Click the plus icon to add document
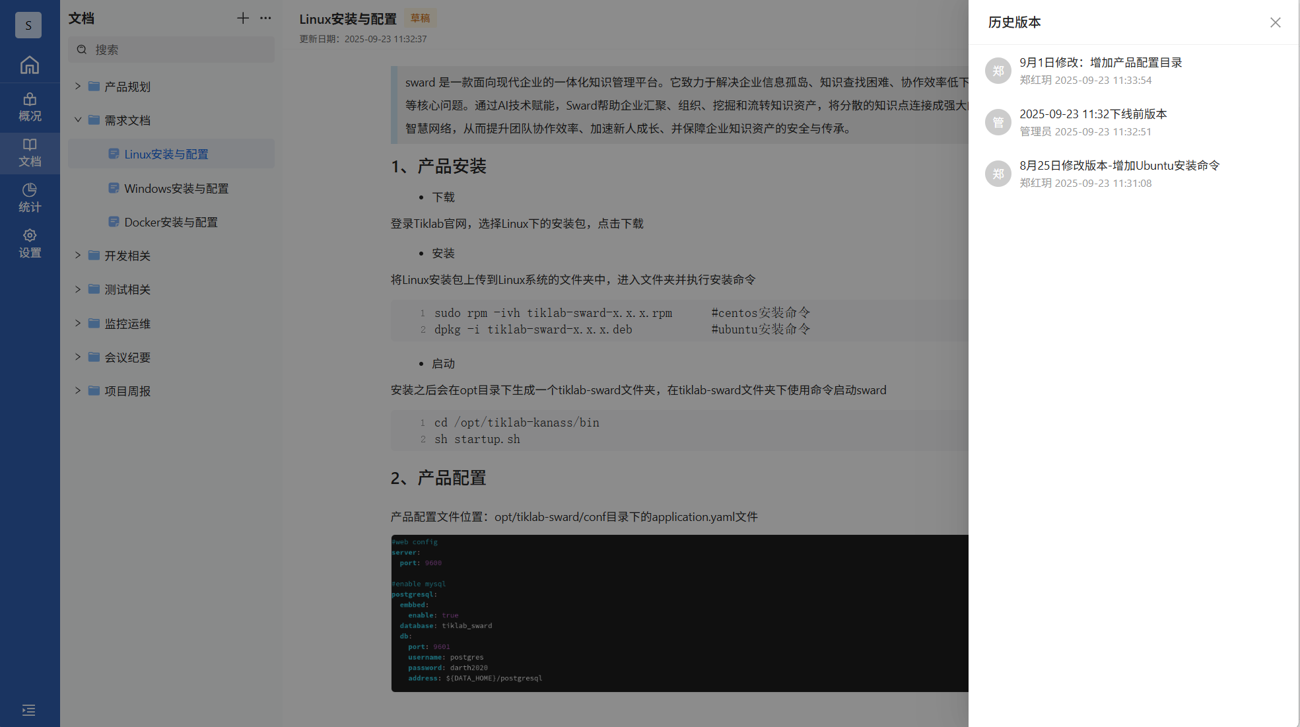Image resolution: width=1300 pixels, height=727 pixels. coord(243,18)
